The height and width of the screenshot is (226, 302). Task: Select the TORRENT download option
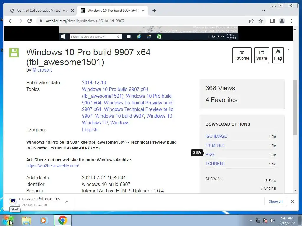point(215,164)
